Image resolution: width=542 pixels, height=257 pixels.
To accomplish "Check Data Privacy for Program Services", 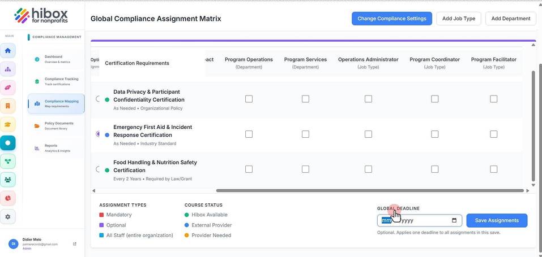I will tap(306, 99).
